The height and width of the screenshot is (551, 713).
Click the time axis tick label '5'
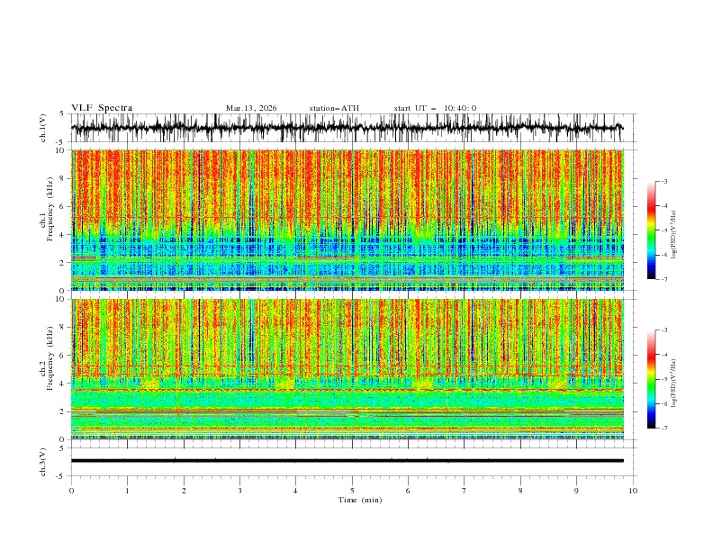click(352, 491)
